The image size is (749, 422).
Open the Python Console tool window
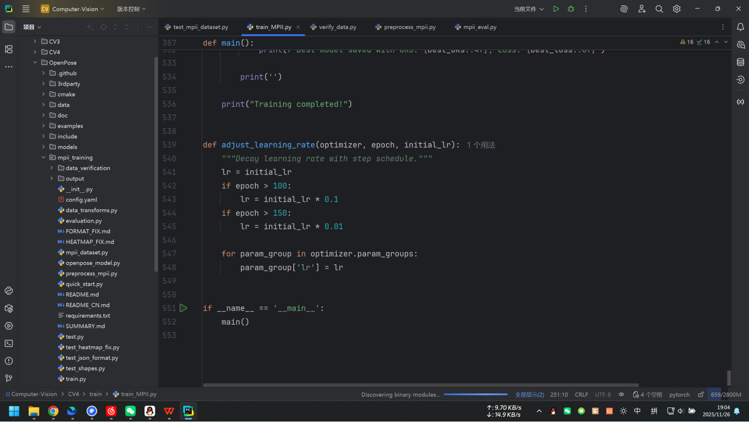coord(8,291)
